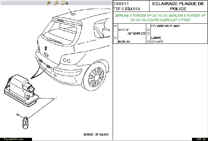Click the T5F 0 63J 01A code
The image size is (208, 141).
127,9
